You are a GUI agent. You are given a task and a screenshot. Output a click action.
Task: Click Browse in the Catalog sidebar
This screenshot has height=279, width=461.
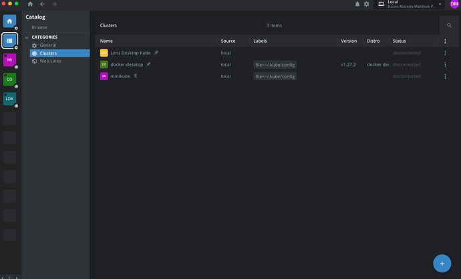pos(39,27)
